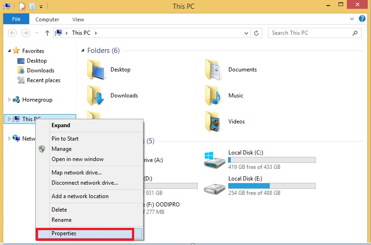Screen dimensions: 371x245
Task: Expand the ribbon with the chevron
Action: (x=352, y=19)
